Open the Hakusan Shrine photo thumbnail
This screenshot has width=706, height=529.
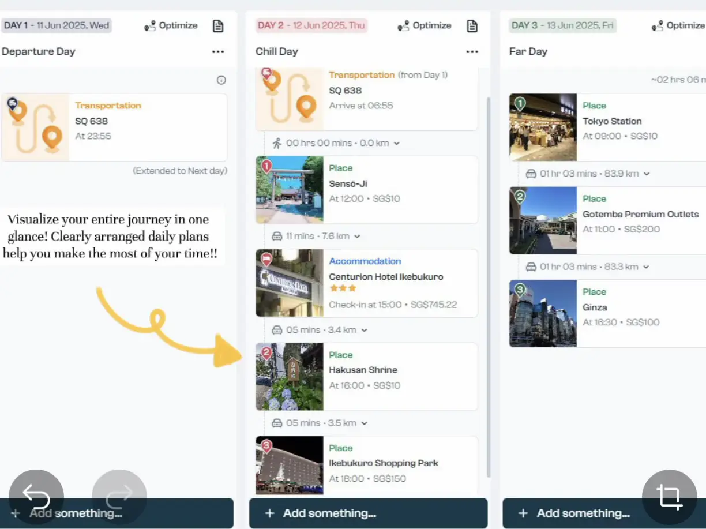pyautogui.click(x=290, y=377)
